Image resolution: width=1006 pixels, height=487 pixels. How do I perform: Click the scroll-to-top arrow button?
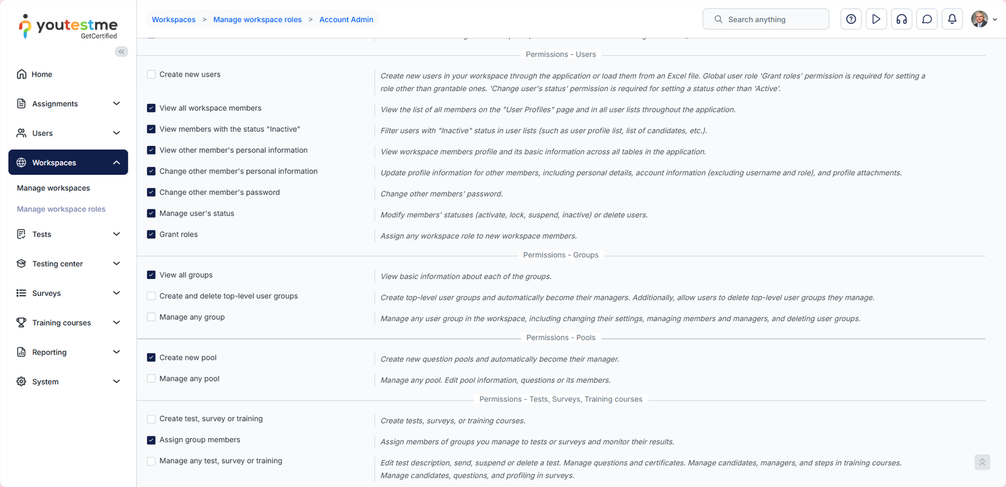pos(982,462)
